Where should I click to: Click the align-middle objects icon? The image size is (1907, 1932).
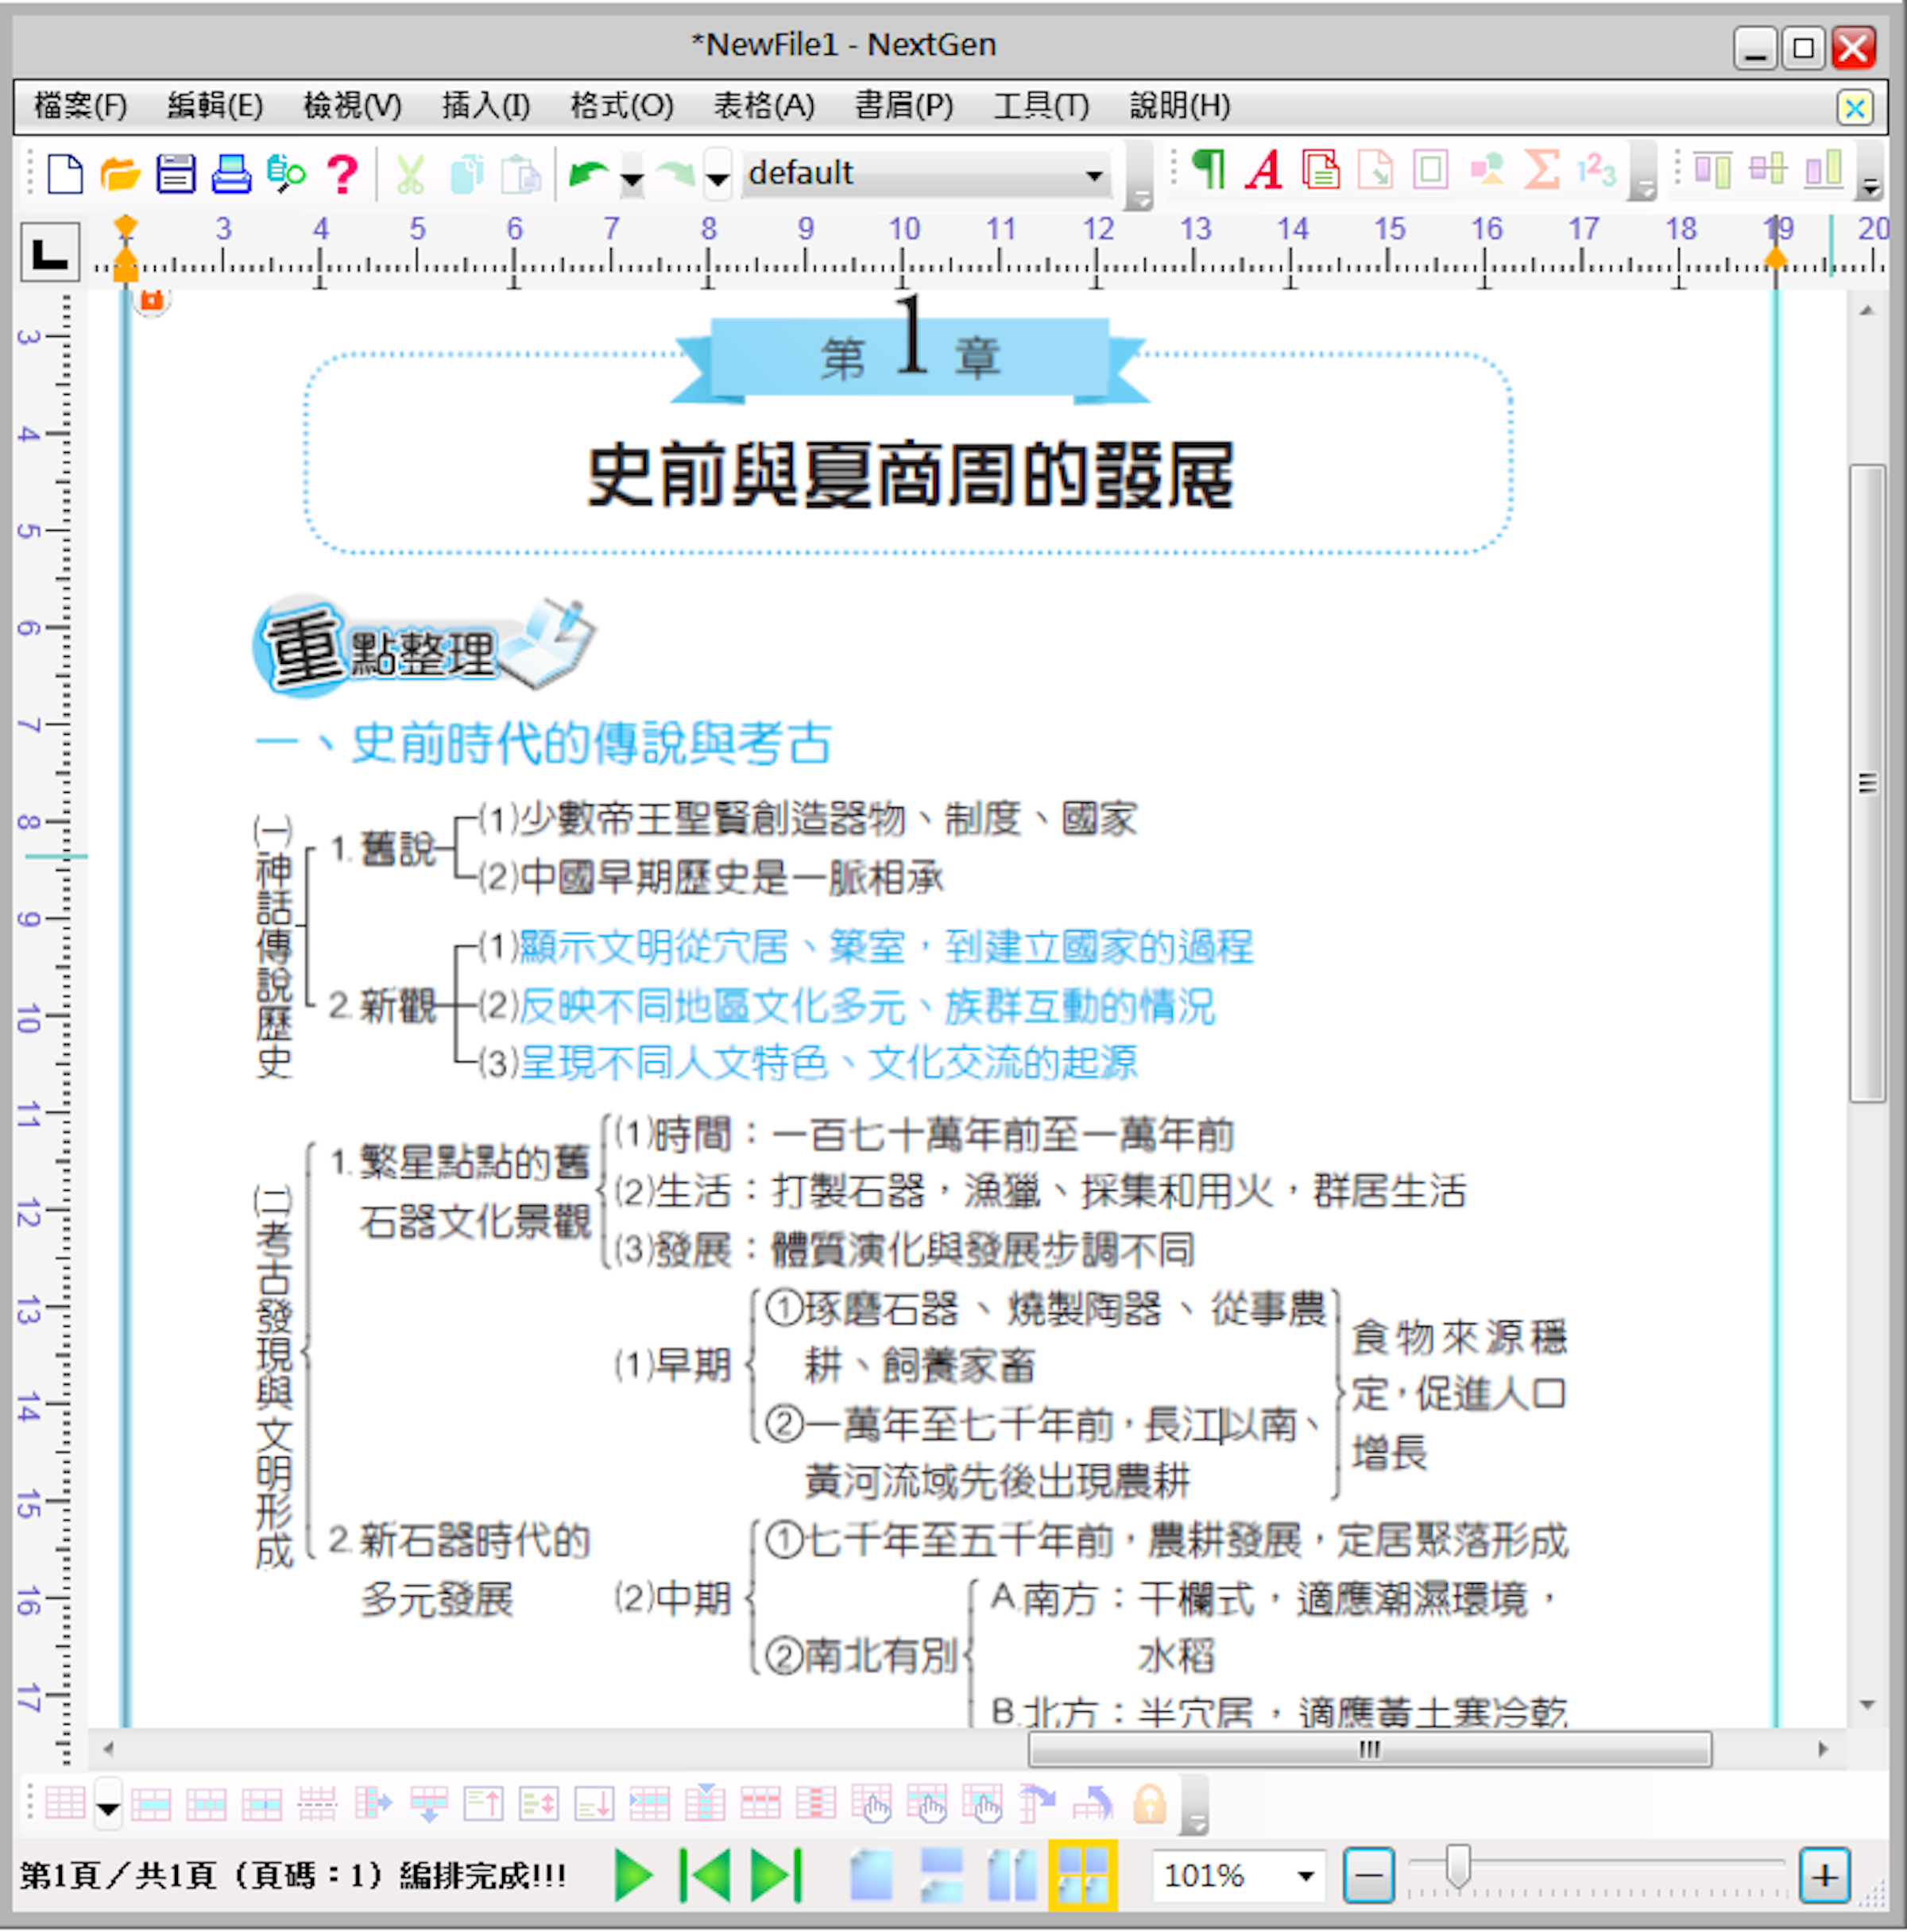[1768, 169]
